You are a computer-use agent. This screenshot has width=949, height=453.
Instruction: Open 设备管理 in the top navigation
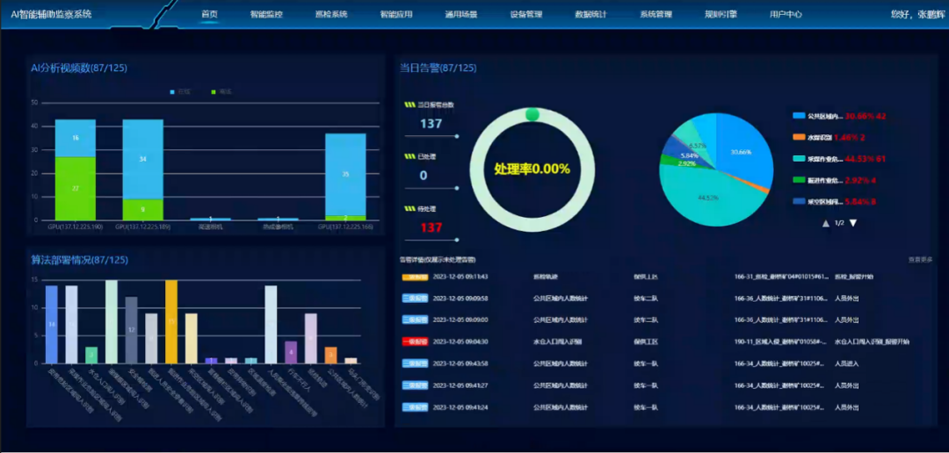click(x=525, y=15)
